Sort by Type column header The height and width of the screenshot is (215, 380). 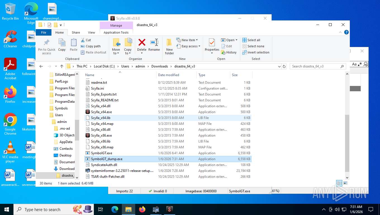[213, 75]
